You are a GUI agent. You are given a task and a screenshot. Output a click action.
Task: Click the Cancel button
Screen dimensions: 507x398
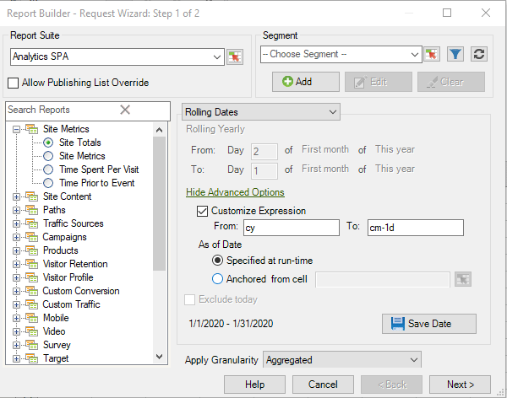coord(323,385)
